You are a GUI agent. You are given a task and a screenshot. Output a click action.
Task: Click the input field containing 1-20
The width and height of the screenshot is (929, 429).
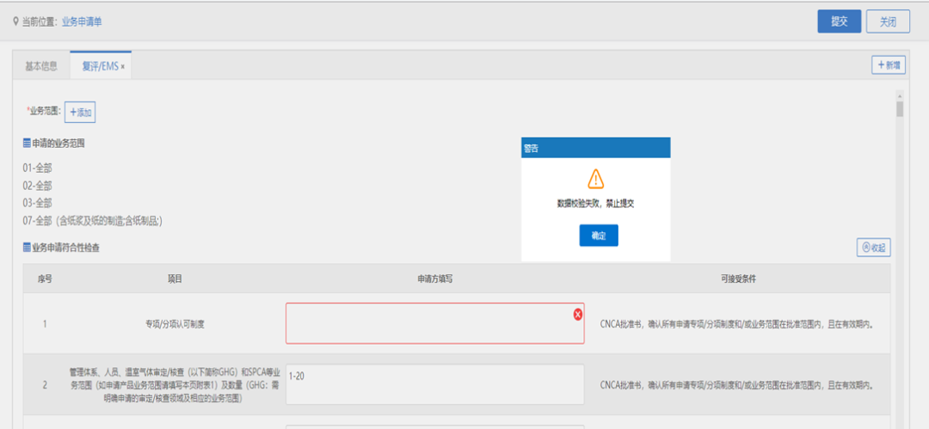coord(435,384)
